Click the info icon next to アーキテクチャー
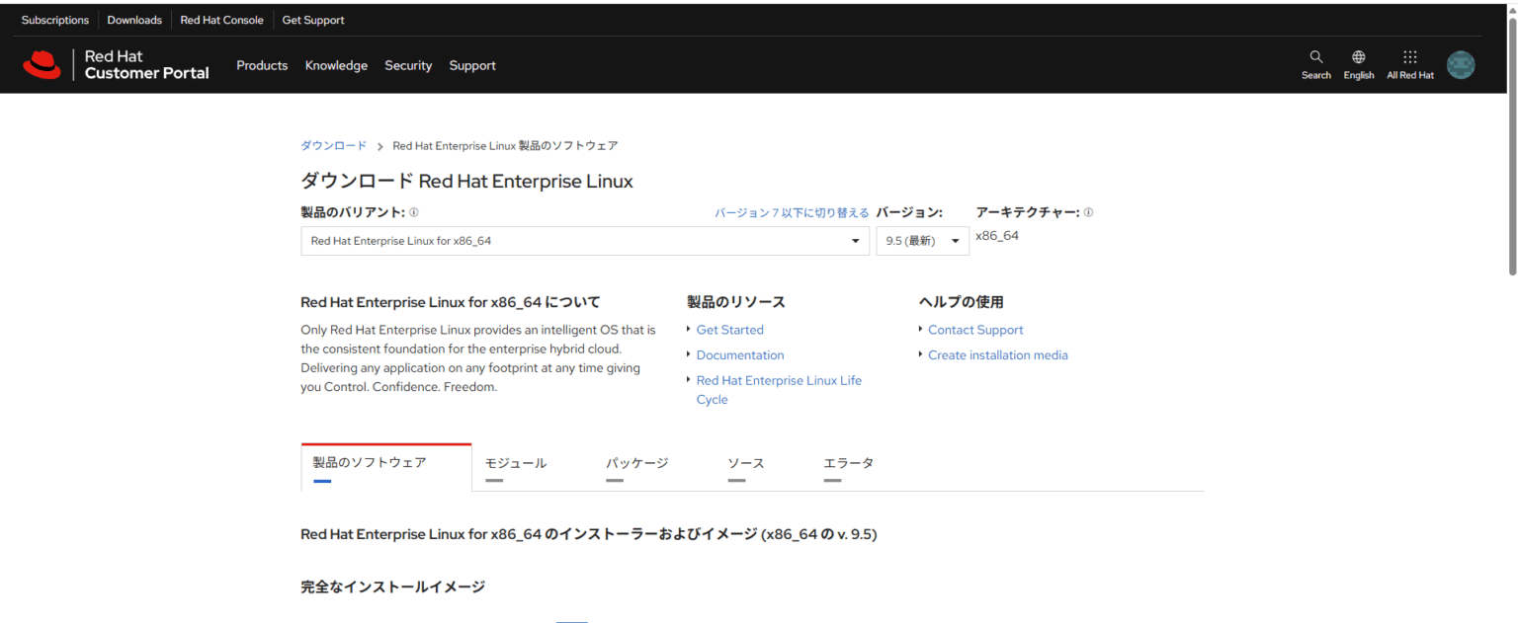The width and height of the screenshot is (1518, 623). tap(1090, 211)
